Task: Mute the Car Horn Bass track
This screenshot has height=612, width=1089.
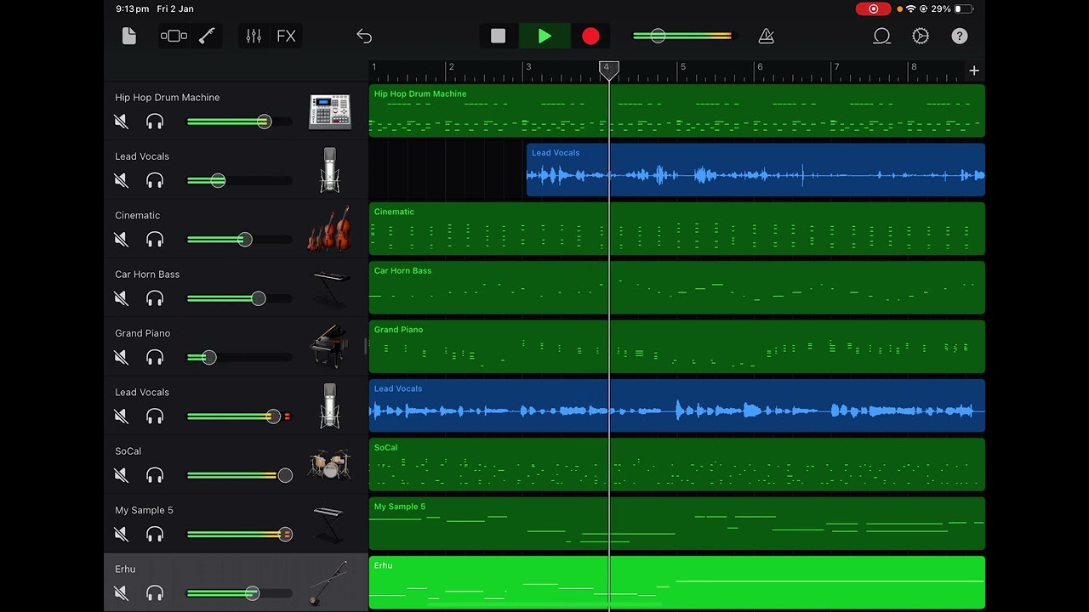Action: pos(122,298)
